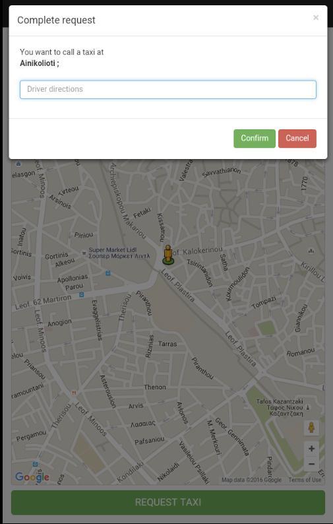Click the restaurant icon near Leof. Minoos

tap(73, 393)
